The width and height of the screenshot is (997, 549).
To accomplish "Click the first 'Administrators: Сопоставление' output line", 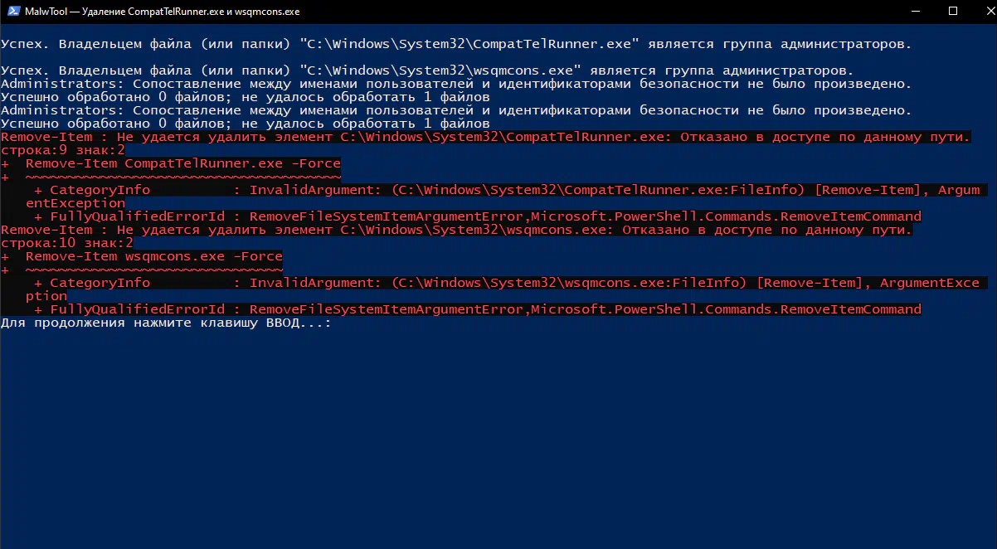I will 456,84.
